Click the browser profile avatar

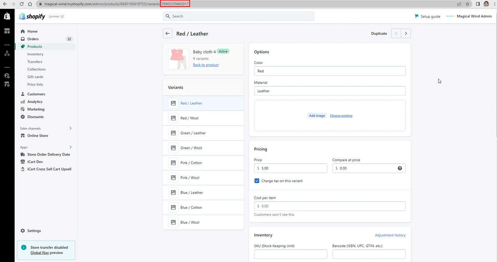tap(486, 4)
